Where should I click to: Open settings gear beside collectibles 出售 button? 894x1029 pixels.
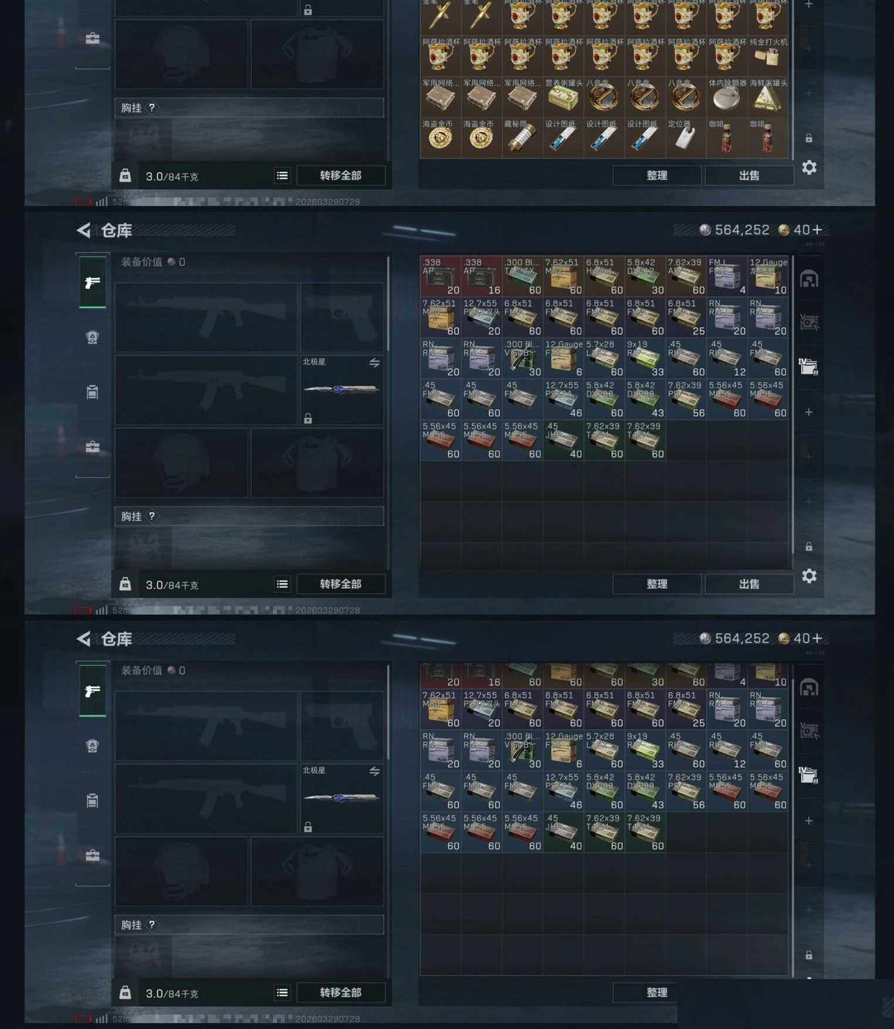click(x=809, y=168)
